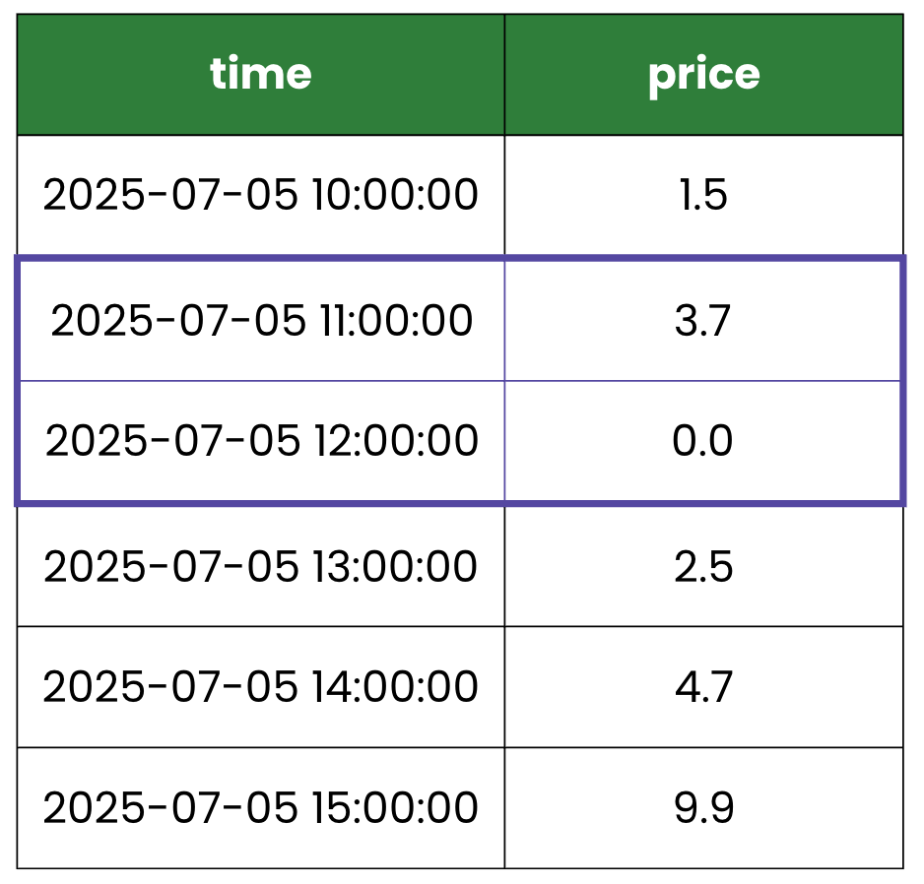The image size is (924, 884).
Task: Pick the price cell showing 0.0
Action: (703, 441)
